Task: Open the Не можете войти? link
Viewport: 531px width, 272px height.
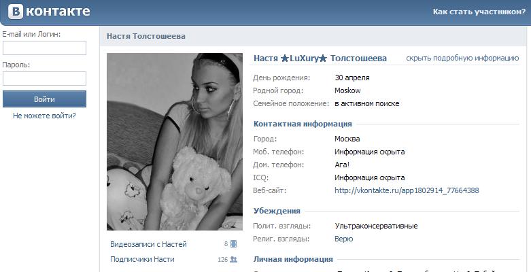Action: (x=44, y=116)
